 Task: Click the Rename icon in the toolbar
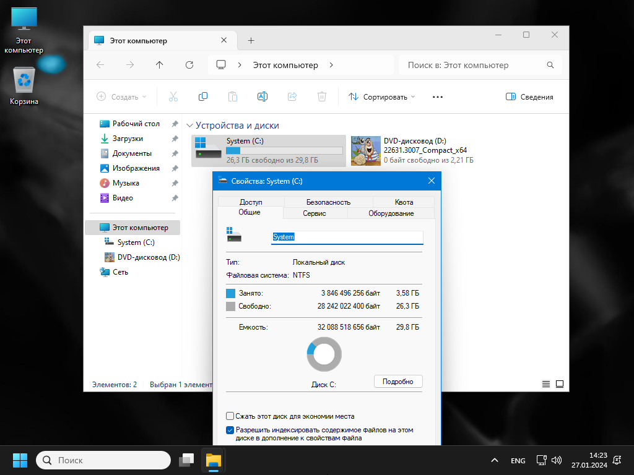263,96
